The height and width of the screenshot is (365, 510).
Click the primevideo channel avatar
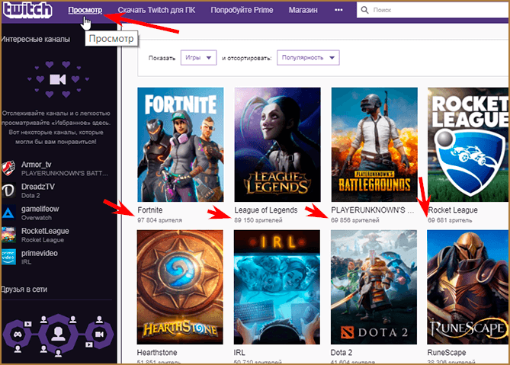pyautogui.click(x=8, y=257)
